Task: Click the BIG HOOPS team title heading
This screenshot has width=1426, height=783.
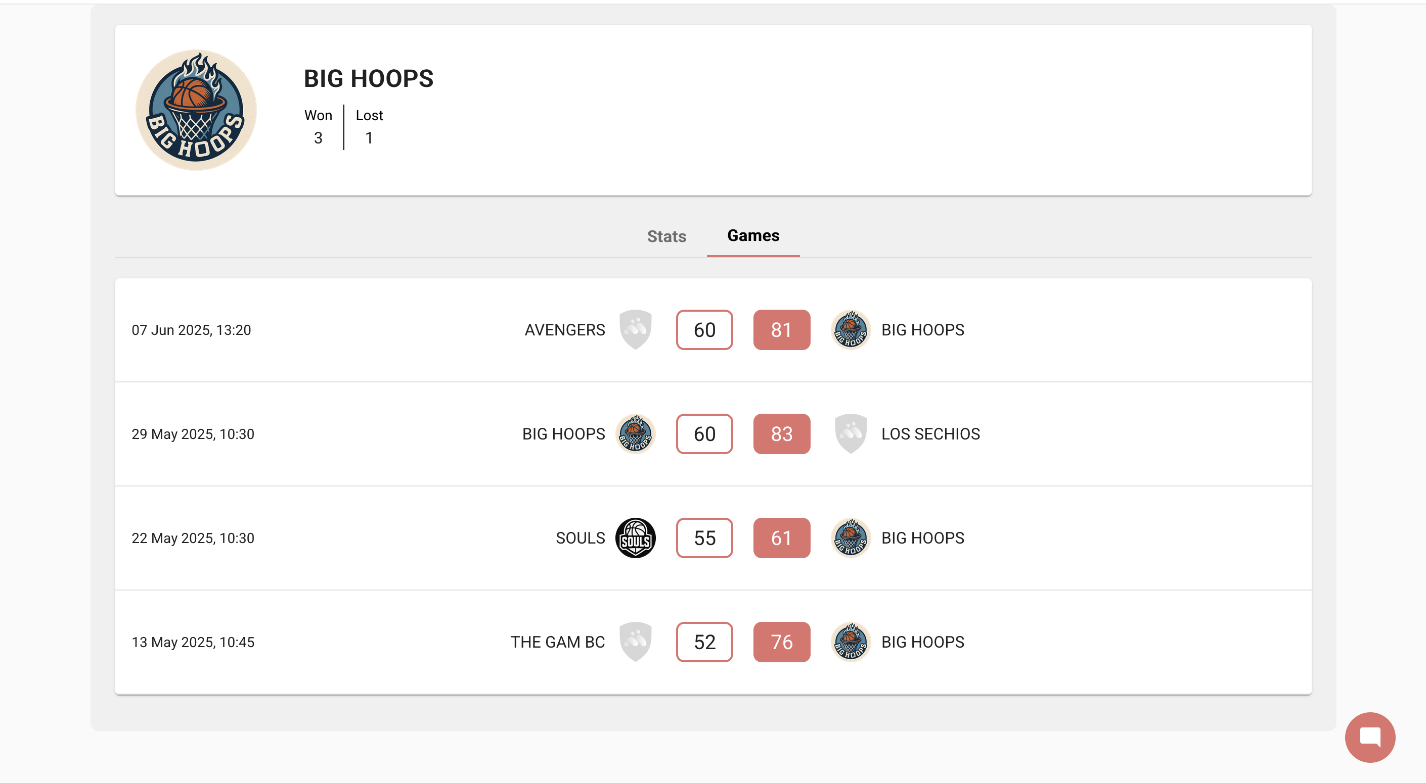Action: click(x=368, y=78)
